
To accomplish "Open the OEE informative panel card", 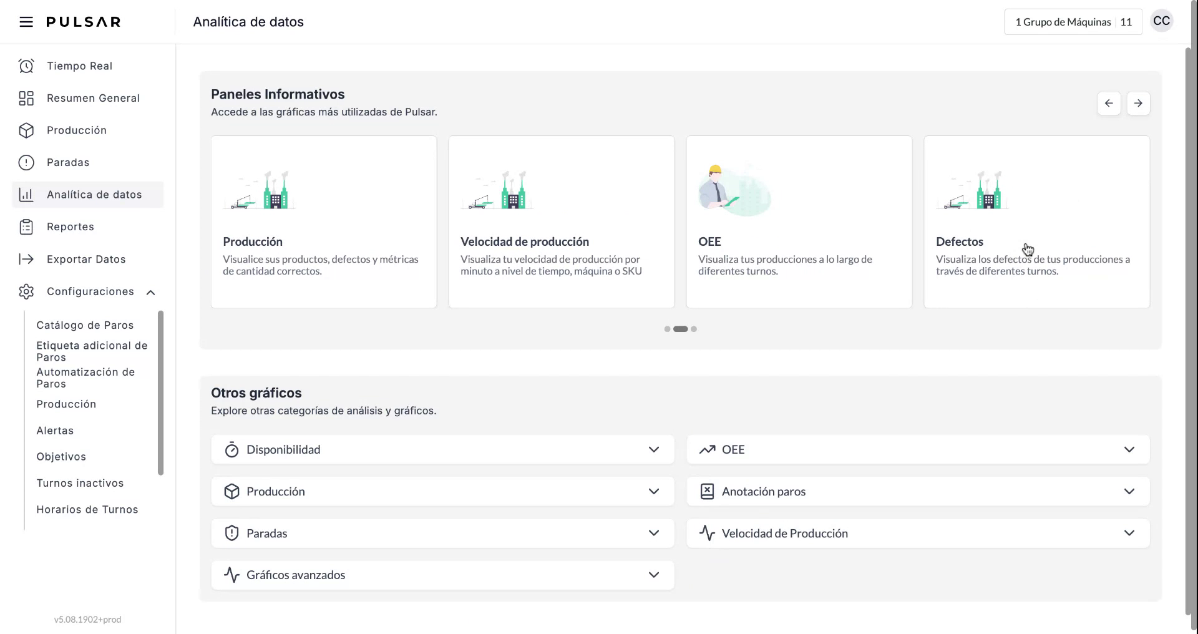I will [x=799, y=222].
